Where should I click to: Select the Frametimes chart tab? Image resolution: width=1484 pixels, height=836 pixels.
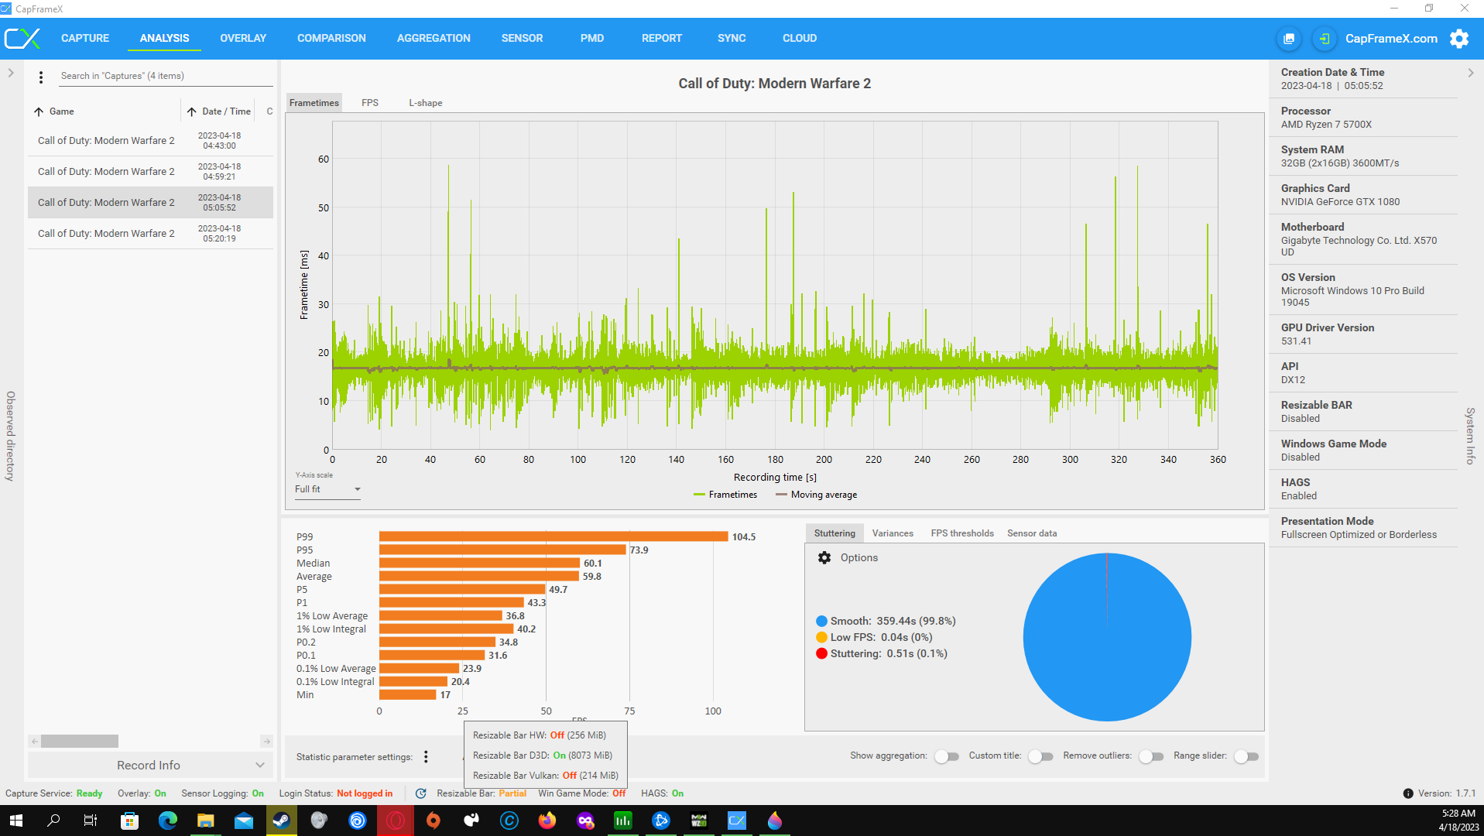(314, 103)
